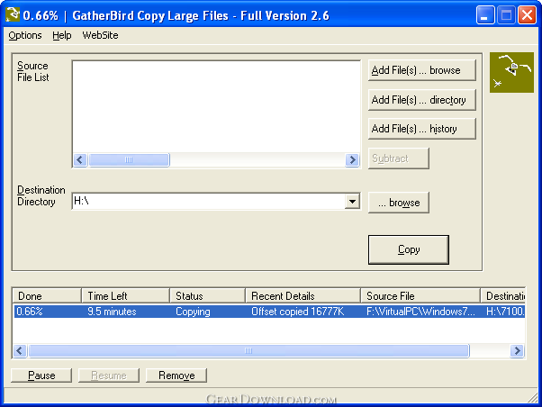Screen dimensions: 542x407
Task: Click job list scrollbar right arrow
Action: tap(517, 350)
